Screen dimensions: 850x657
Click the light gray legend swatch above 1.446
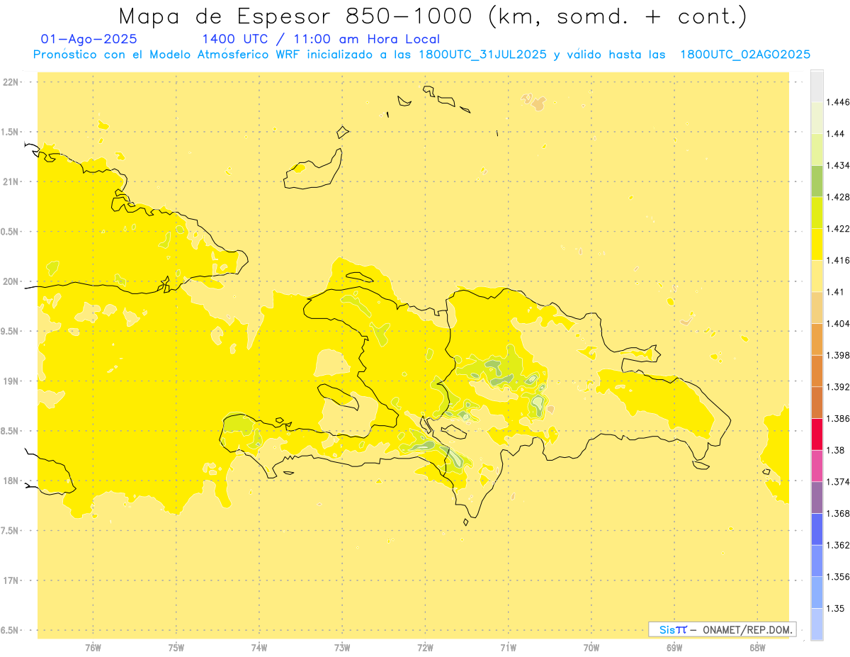pyautogui.click(x=817, y=86)
